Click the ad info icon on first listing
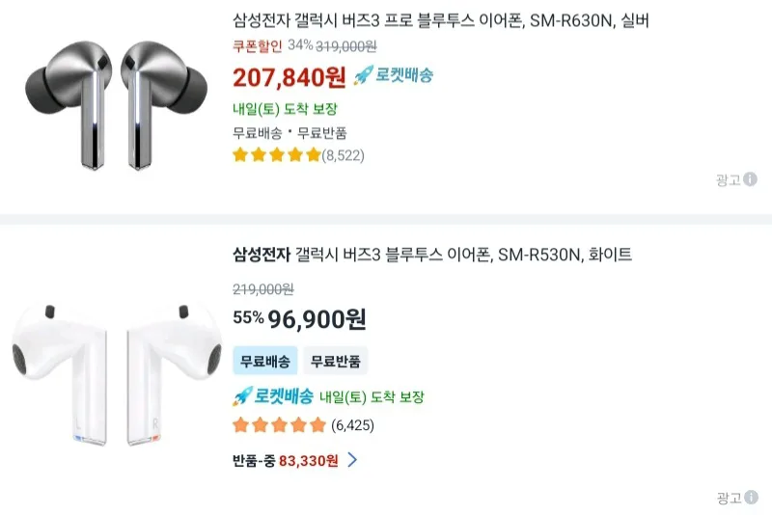 (x=750, y=179)
